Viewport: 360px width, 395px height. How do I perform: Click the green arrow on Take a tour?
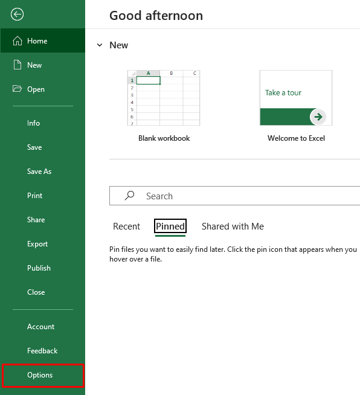point(318,117)
